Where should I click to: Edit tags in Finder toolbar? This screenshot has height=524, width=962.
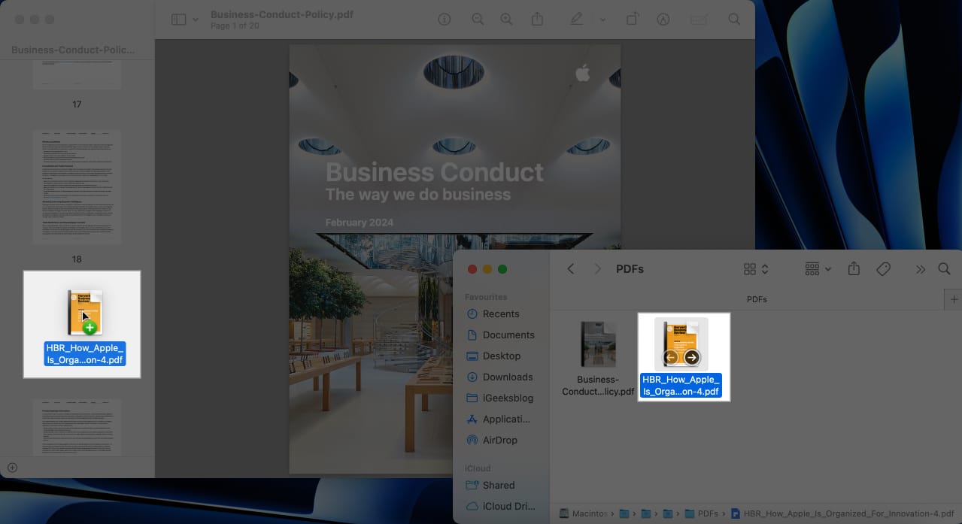click(884, 269)
